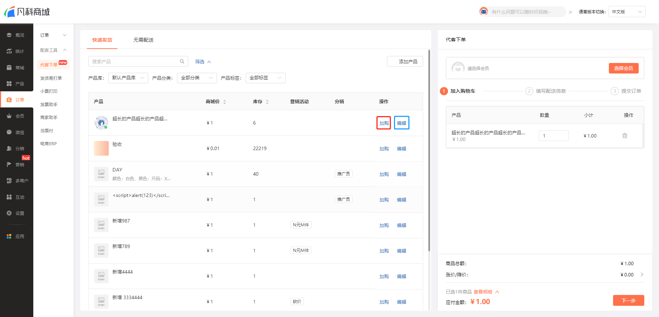The width and height of the screenshot is (659, 317).
Task: Click the member avatar placeholder
Action: [458, 68]
